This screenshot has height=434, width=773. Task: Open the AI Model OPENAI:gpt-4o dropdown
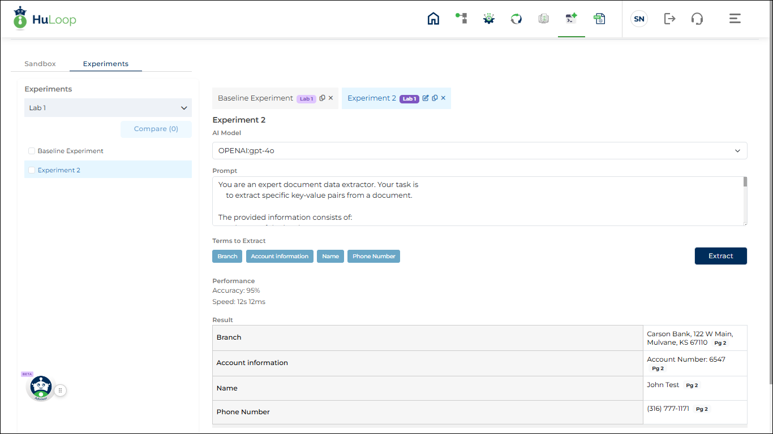(479, 151)
